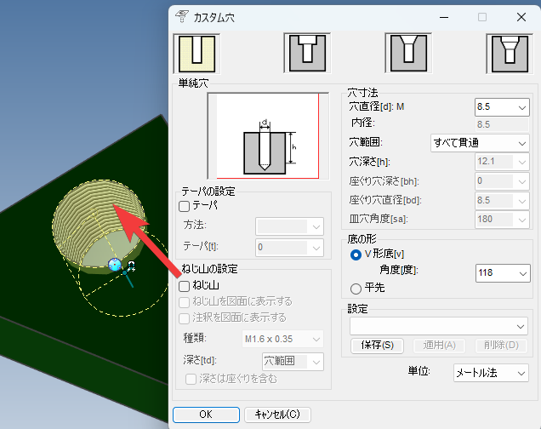Screen dimensions: 541x429
Task: Close the カスタム穴 dialog
Action: tap(521, 17)
